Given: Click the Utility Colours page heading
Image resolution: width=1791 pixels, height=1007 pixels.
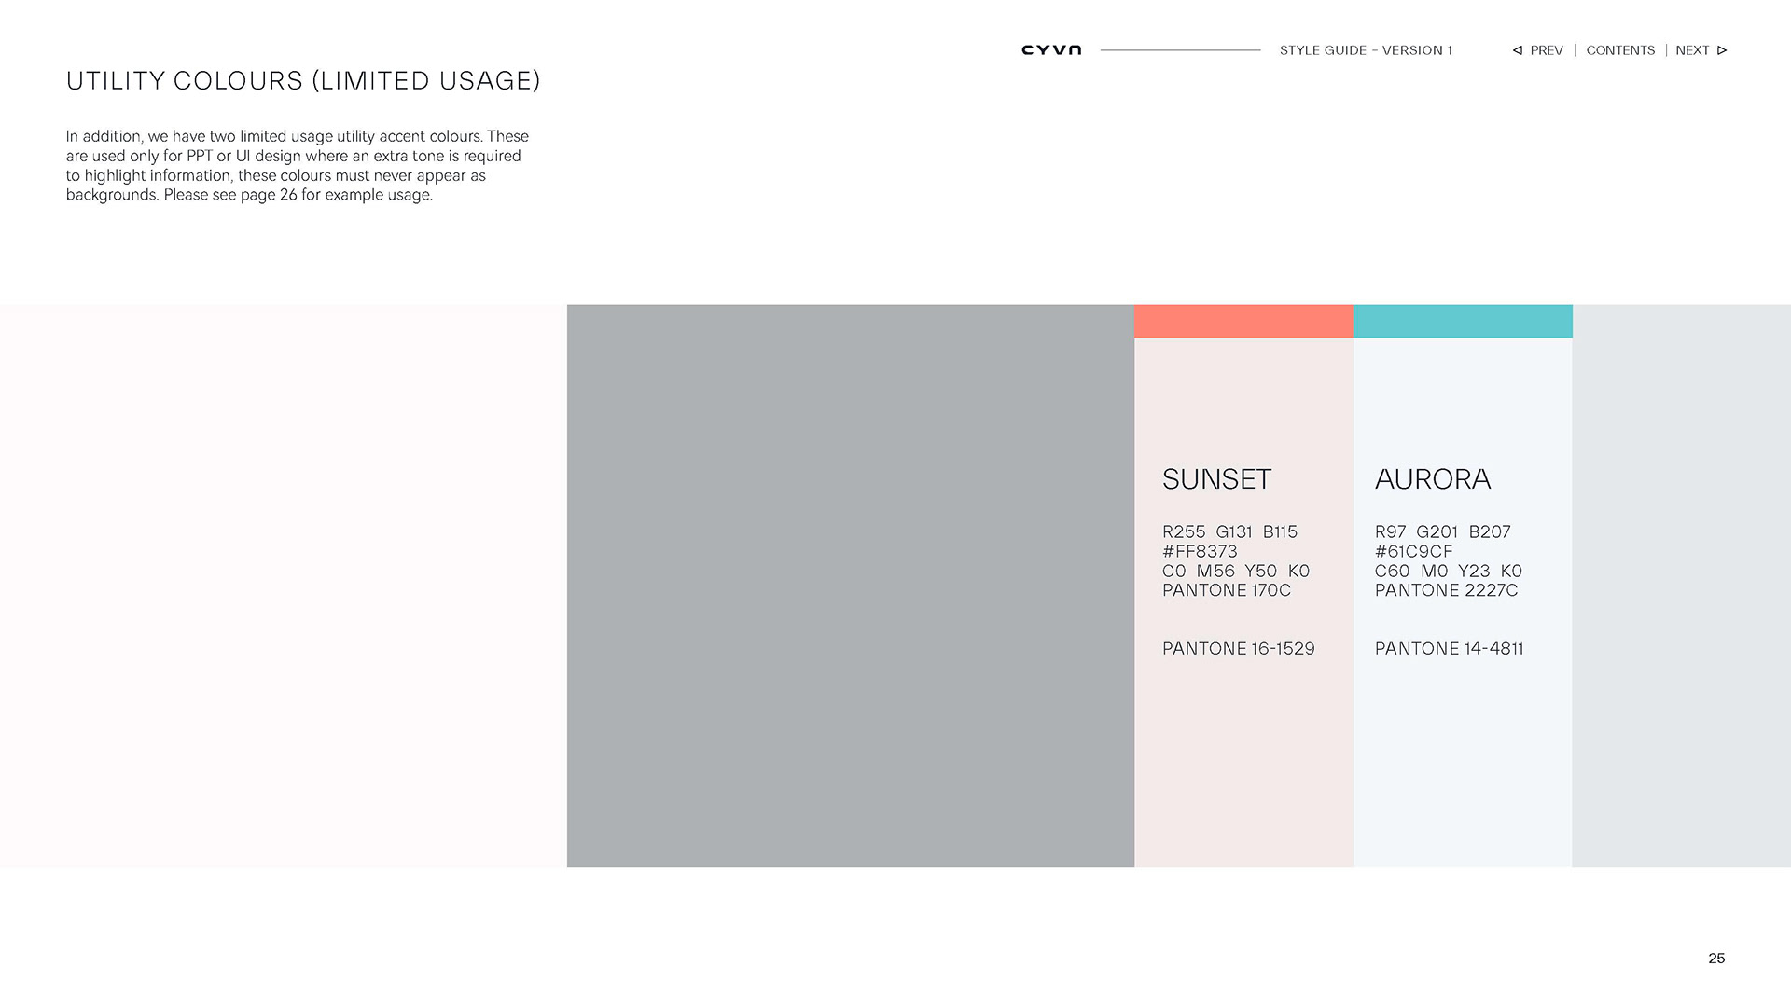Looking at the screenshot, I should tap(303, 81).
